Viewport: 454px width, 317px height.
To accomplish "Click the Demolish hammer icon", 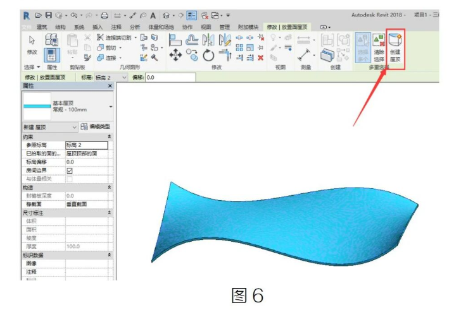I will coord(154,57).
